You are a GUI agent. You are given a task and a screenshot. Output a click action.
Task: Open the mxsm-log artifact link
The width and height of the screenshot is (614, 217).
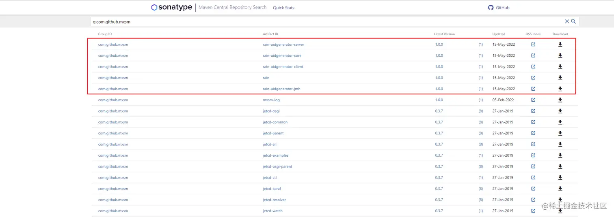coord(271,100)
